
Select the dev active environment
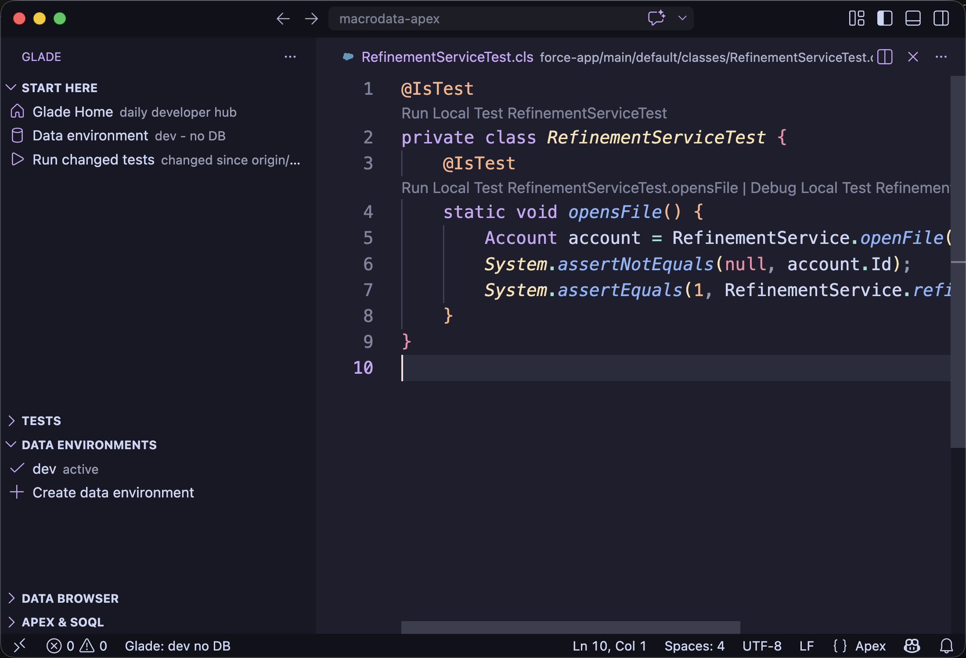pos(158,469)
